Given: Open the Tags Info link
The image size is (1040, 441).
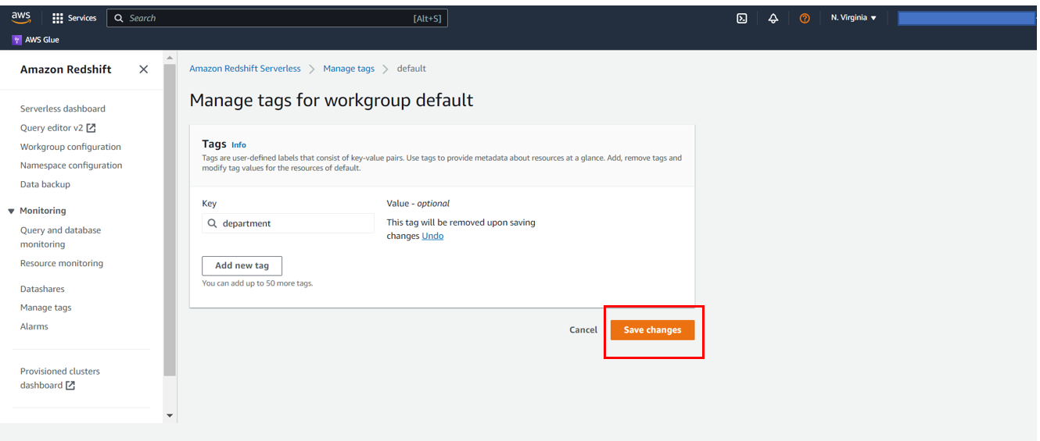Looking at the screenshot, I should pos(238,145).
